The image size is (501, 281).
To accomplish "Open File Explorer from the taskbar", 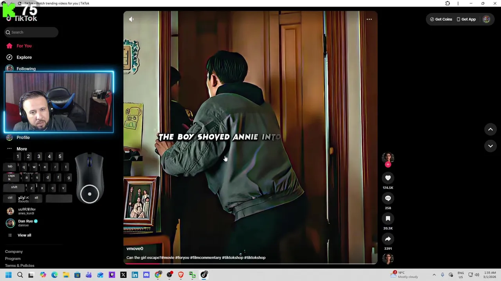I will (66, 275).
